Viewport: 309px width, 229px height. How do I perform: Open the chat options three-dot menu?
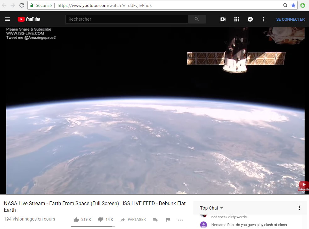coord(299,208)
